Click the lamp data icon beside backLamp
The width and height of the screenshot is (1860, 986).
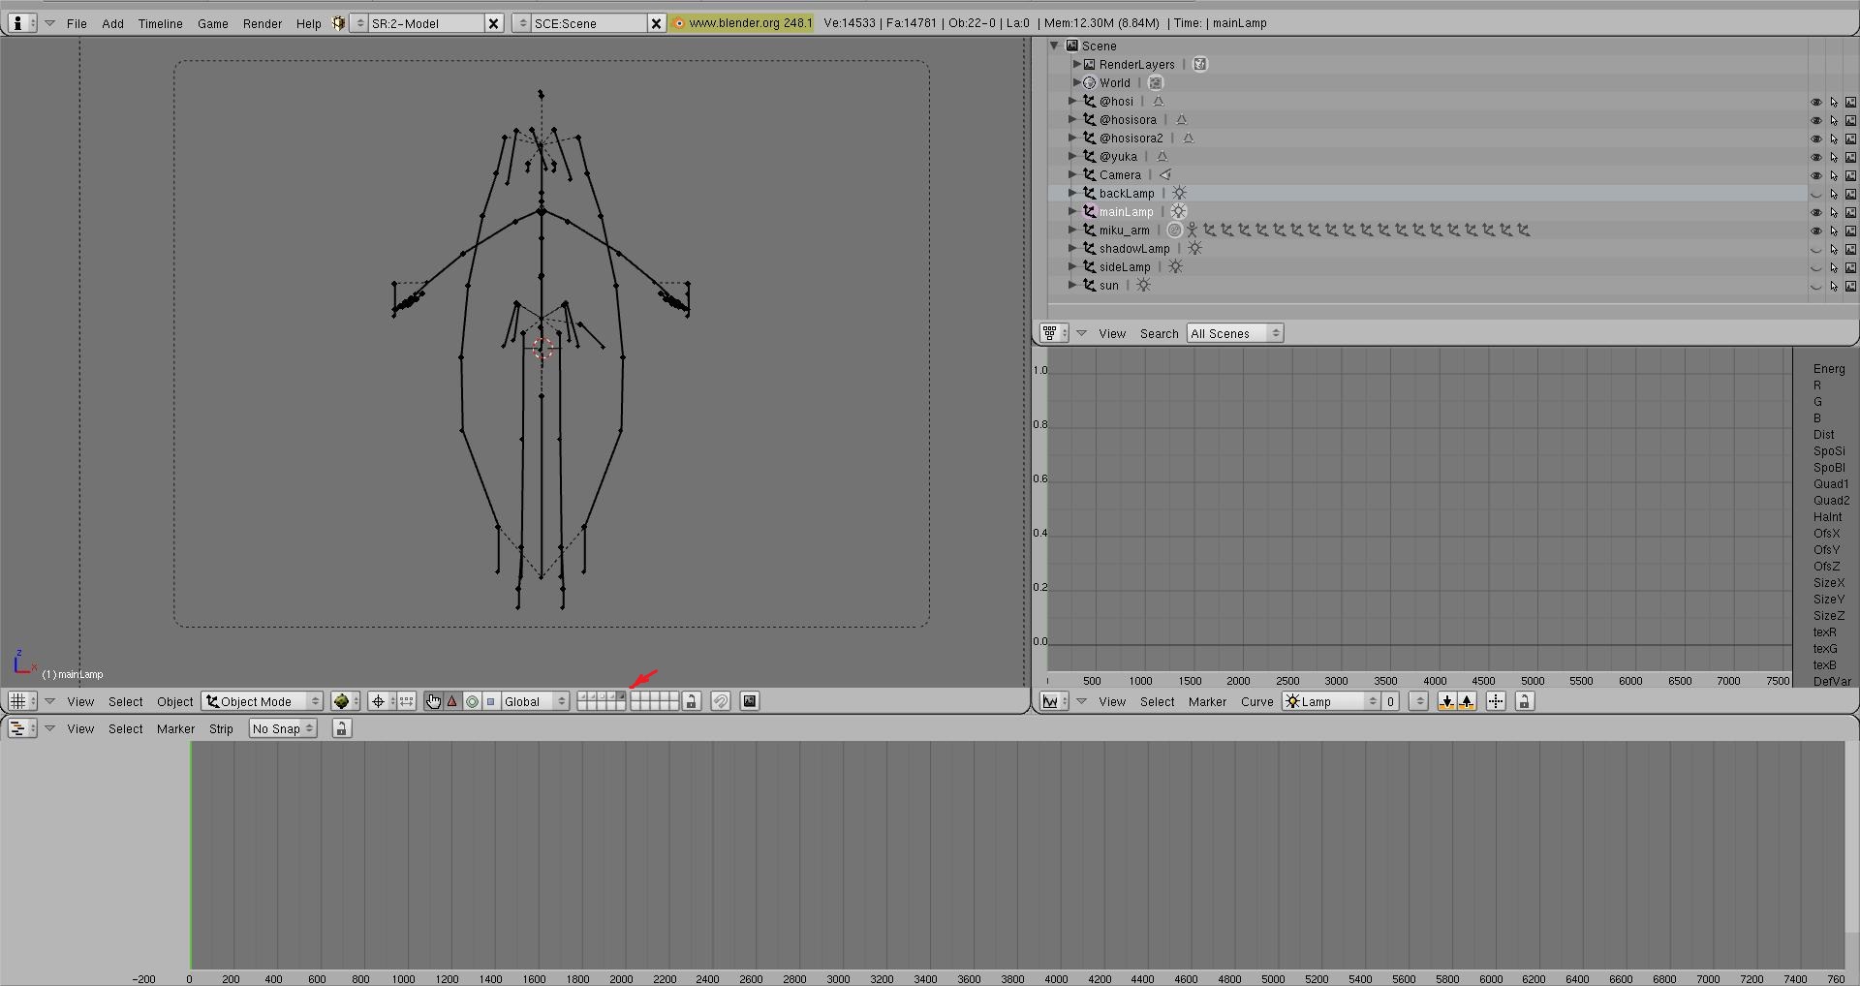(x=1179, y=193)
